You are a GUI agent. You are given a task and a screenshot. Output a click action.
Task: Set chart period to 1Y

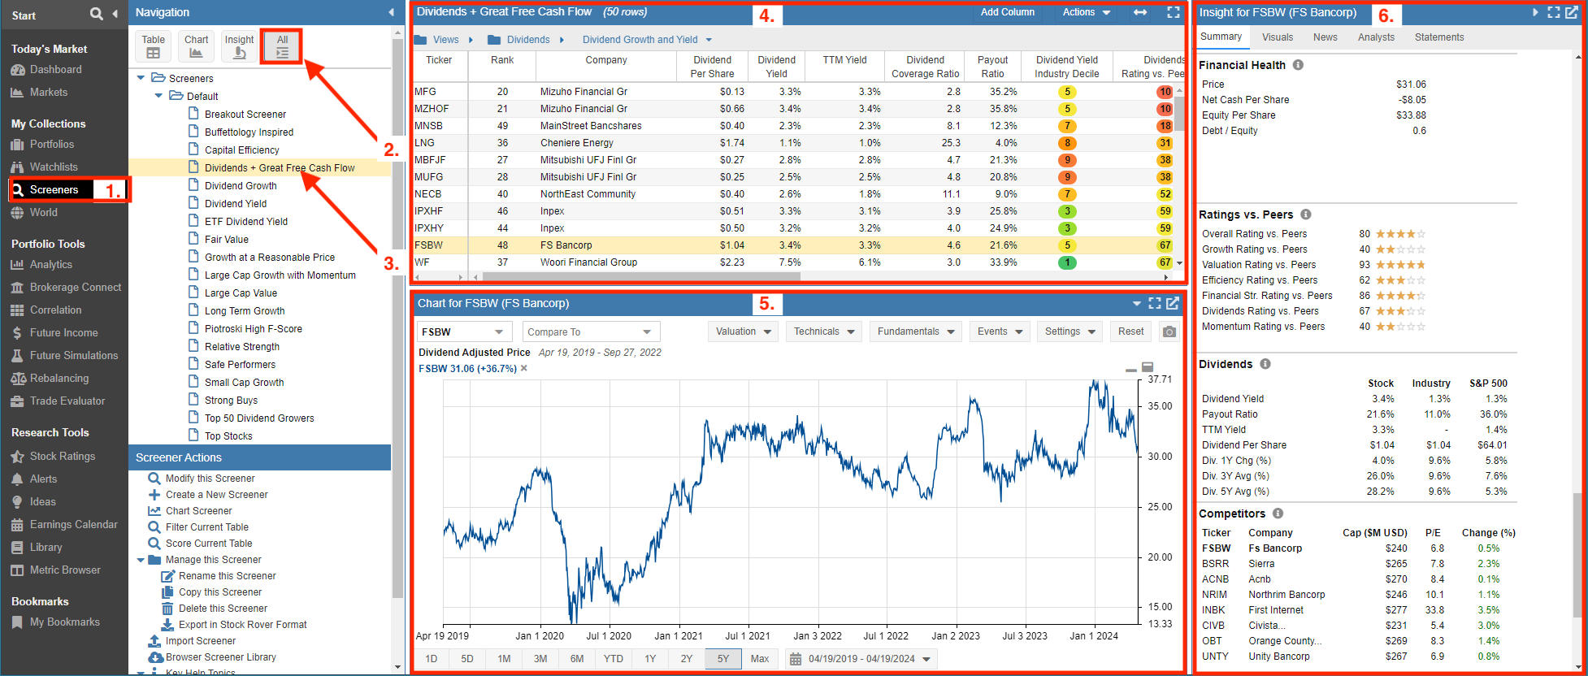click(650, 659)
